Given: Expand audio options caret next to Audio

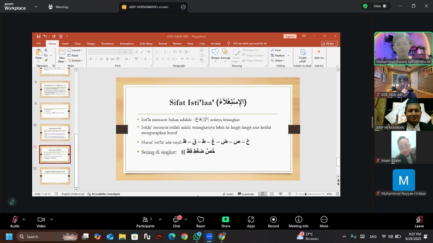Looking at the screenshot, I should tap(23, 219).
